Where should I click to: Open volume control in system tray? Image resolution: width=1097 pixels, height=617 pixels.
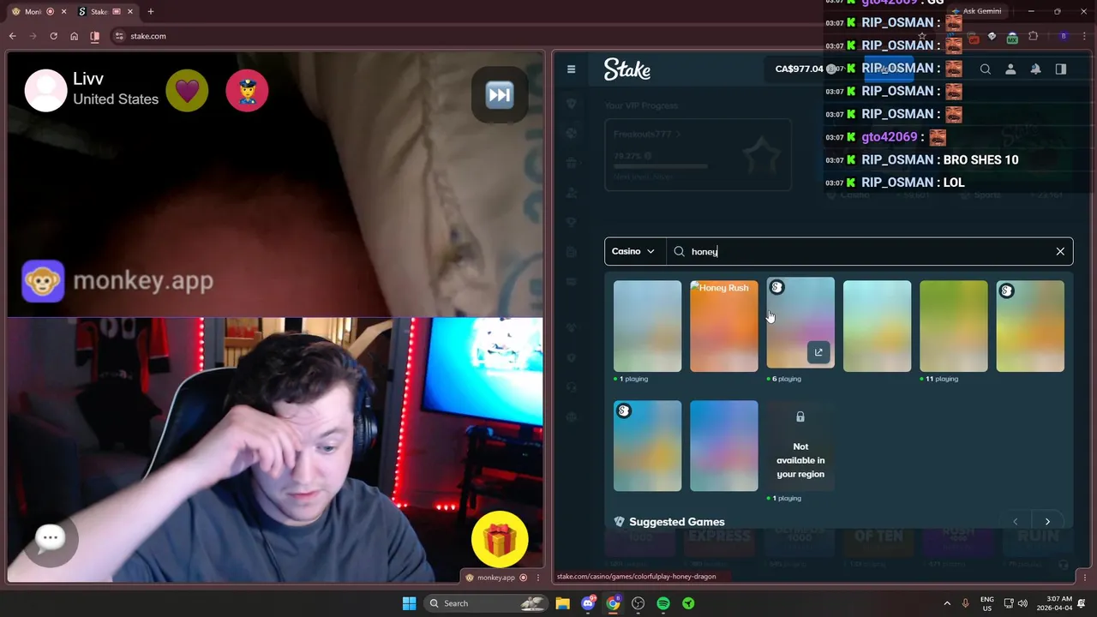tap(1022, 603)
